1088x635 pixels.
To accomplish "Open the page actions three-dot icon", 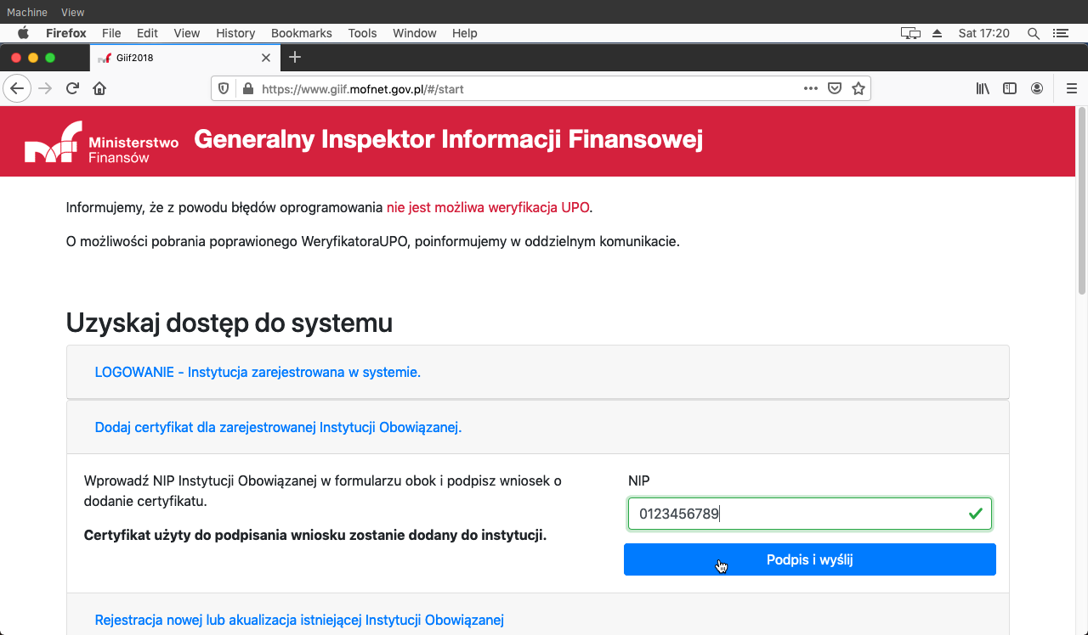I will (811, 88).
